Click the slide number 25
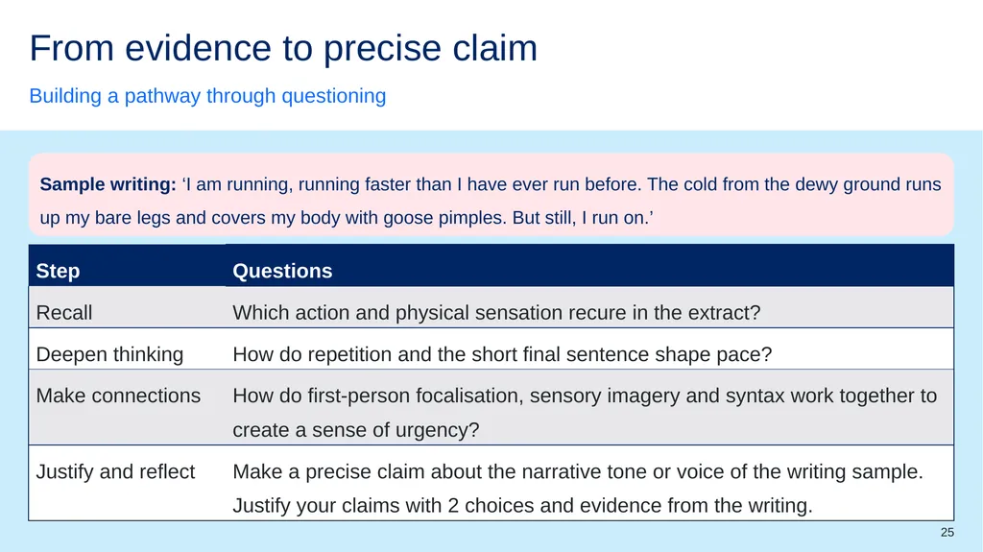This screenshot has height=552, width=983. coord(947,533)
